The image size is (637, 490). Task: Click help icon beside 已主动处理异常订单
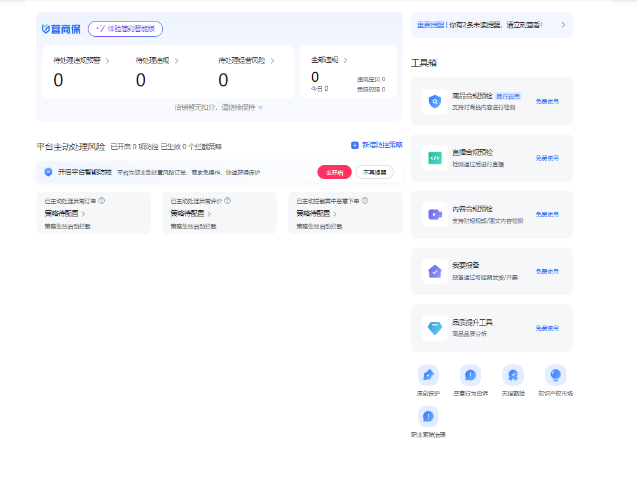point(102,201)
